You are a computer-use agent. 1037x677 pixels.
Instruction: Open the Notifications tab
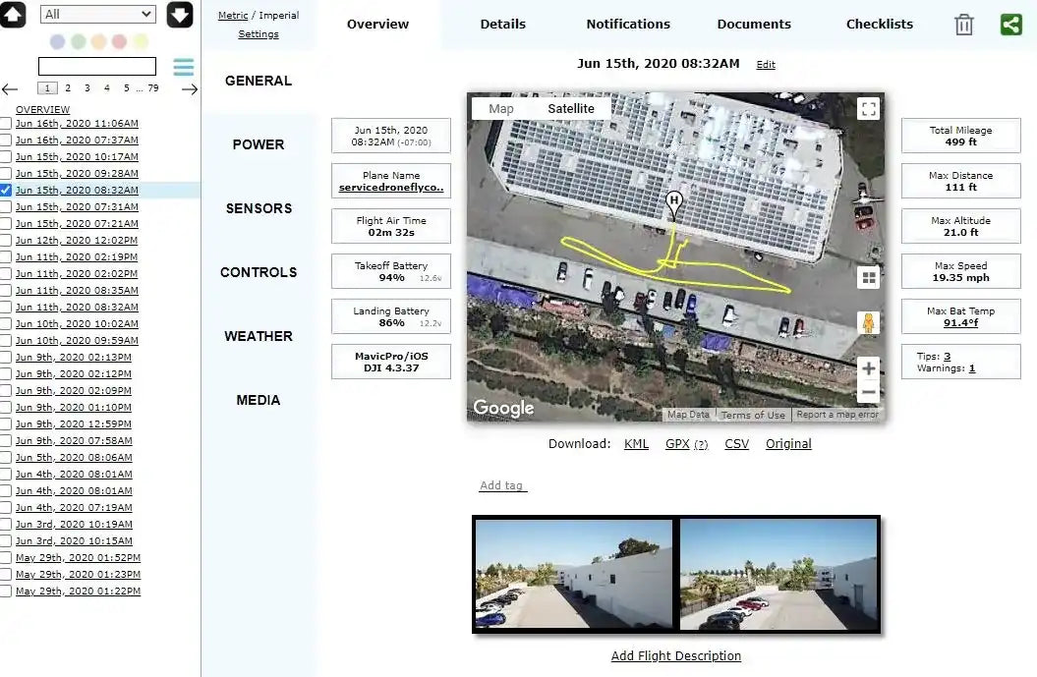point(628,25)
